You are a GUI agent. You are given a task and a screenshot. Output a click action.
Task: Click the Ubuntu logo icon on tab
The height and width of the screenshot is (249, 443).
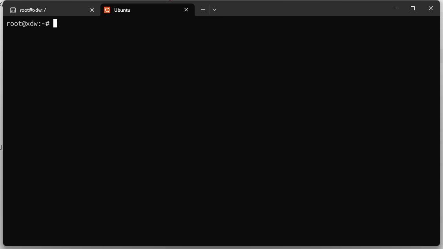pyautogui.click(x=107, y=10)
